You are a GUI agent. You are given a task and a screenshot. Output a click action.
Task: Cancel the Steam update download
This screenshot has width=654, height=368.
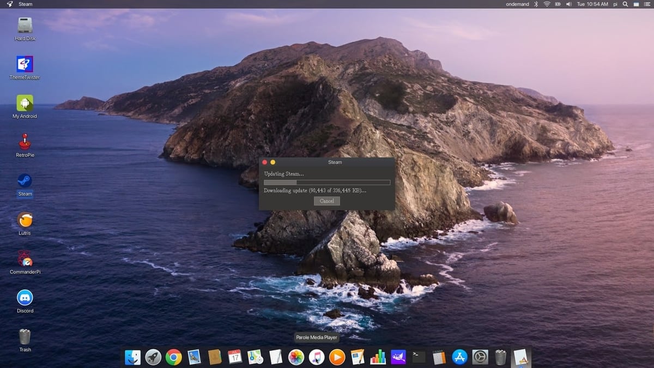(327, 201)
